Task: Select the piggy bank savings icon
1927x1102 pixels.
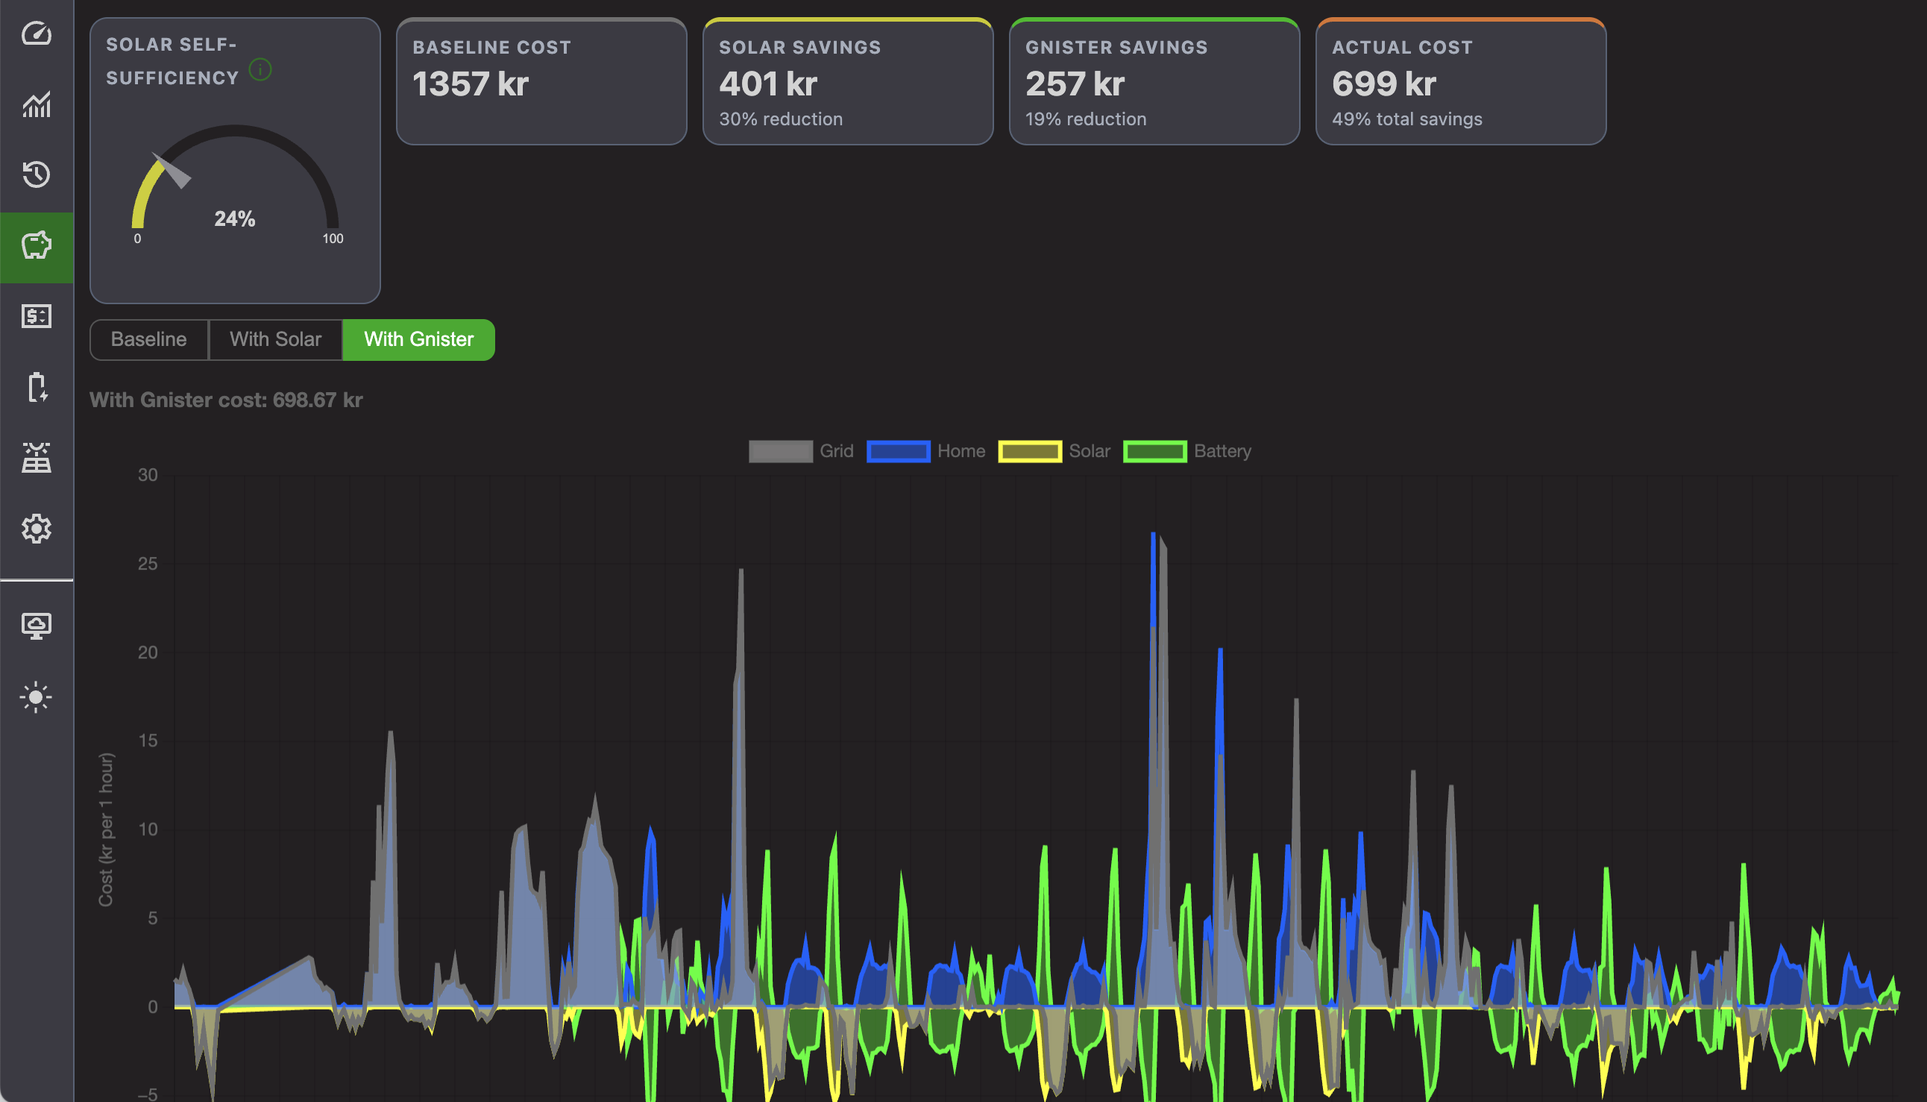Action: 37,245
